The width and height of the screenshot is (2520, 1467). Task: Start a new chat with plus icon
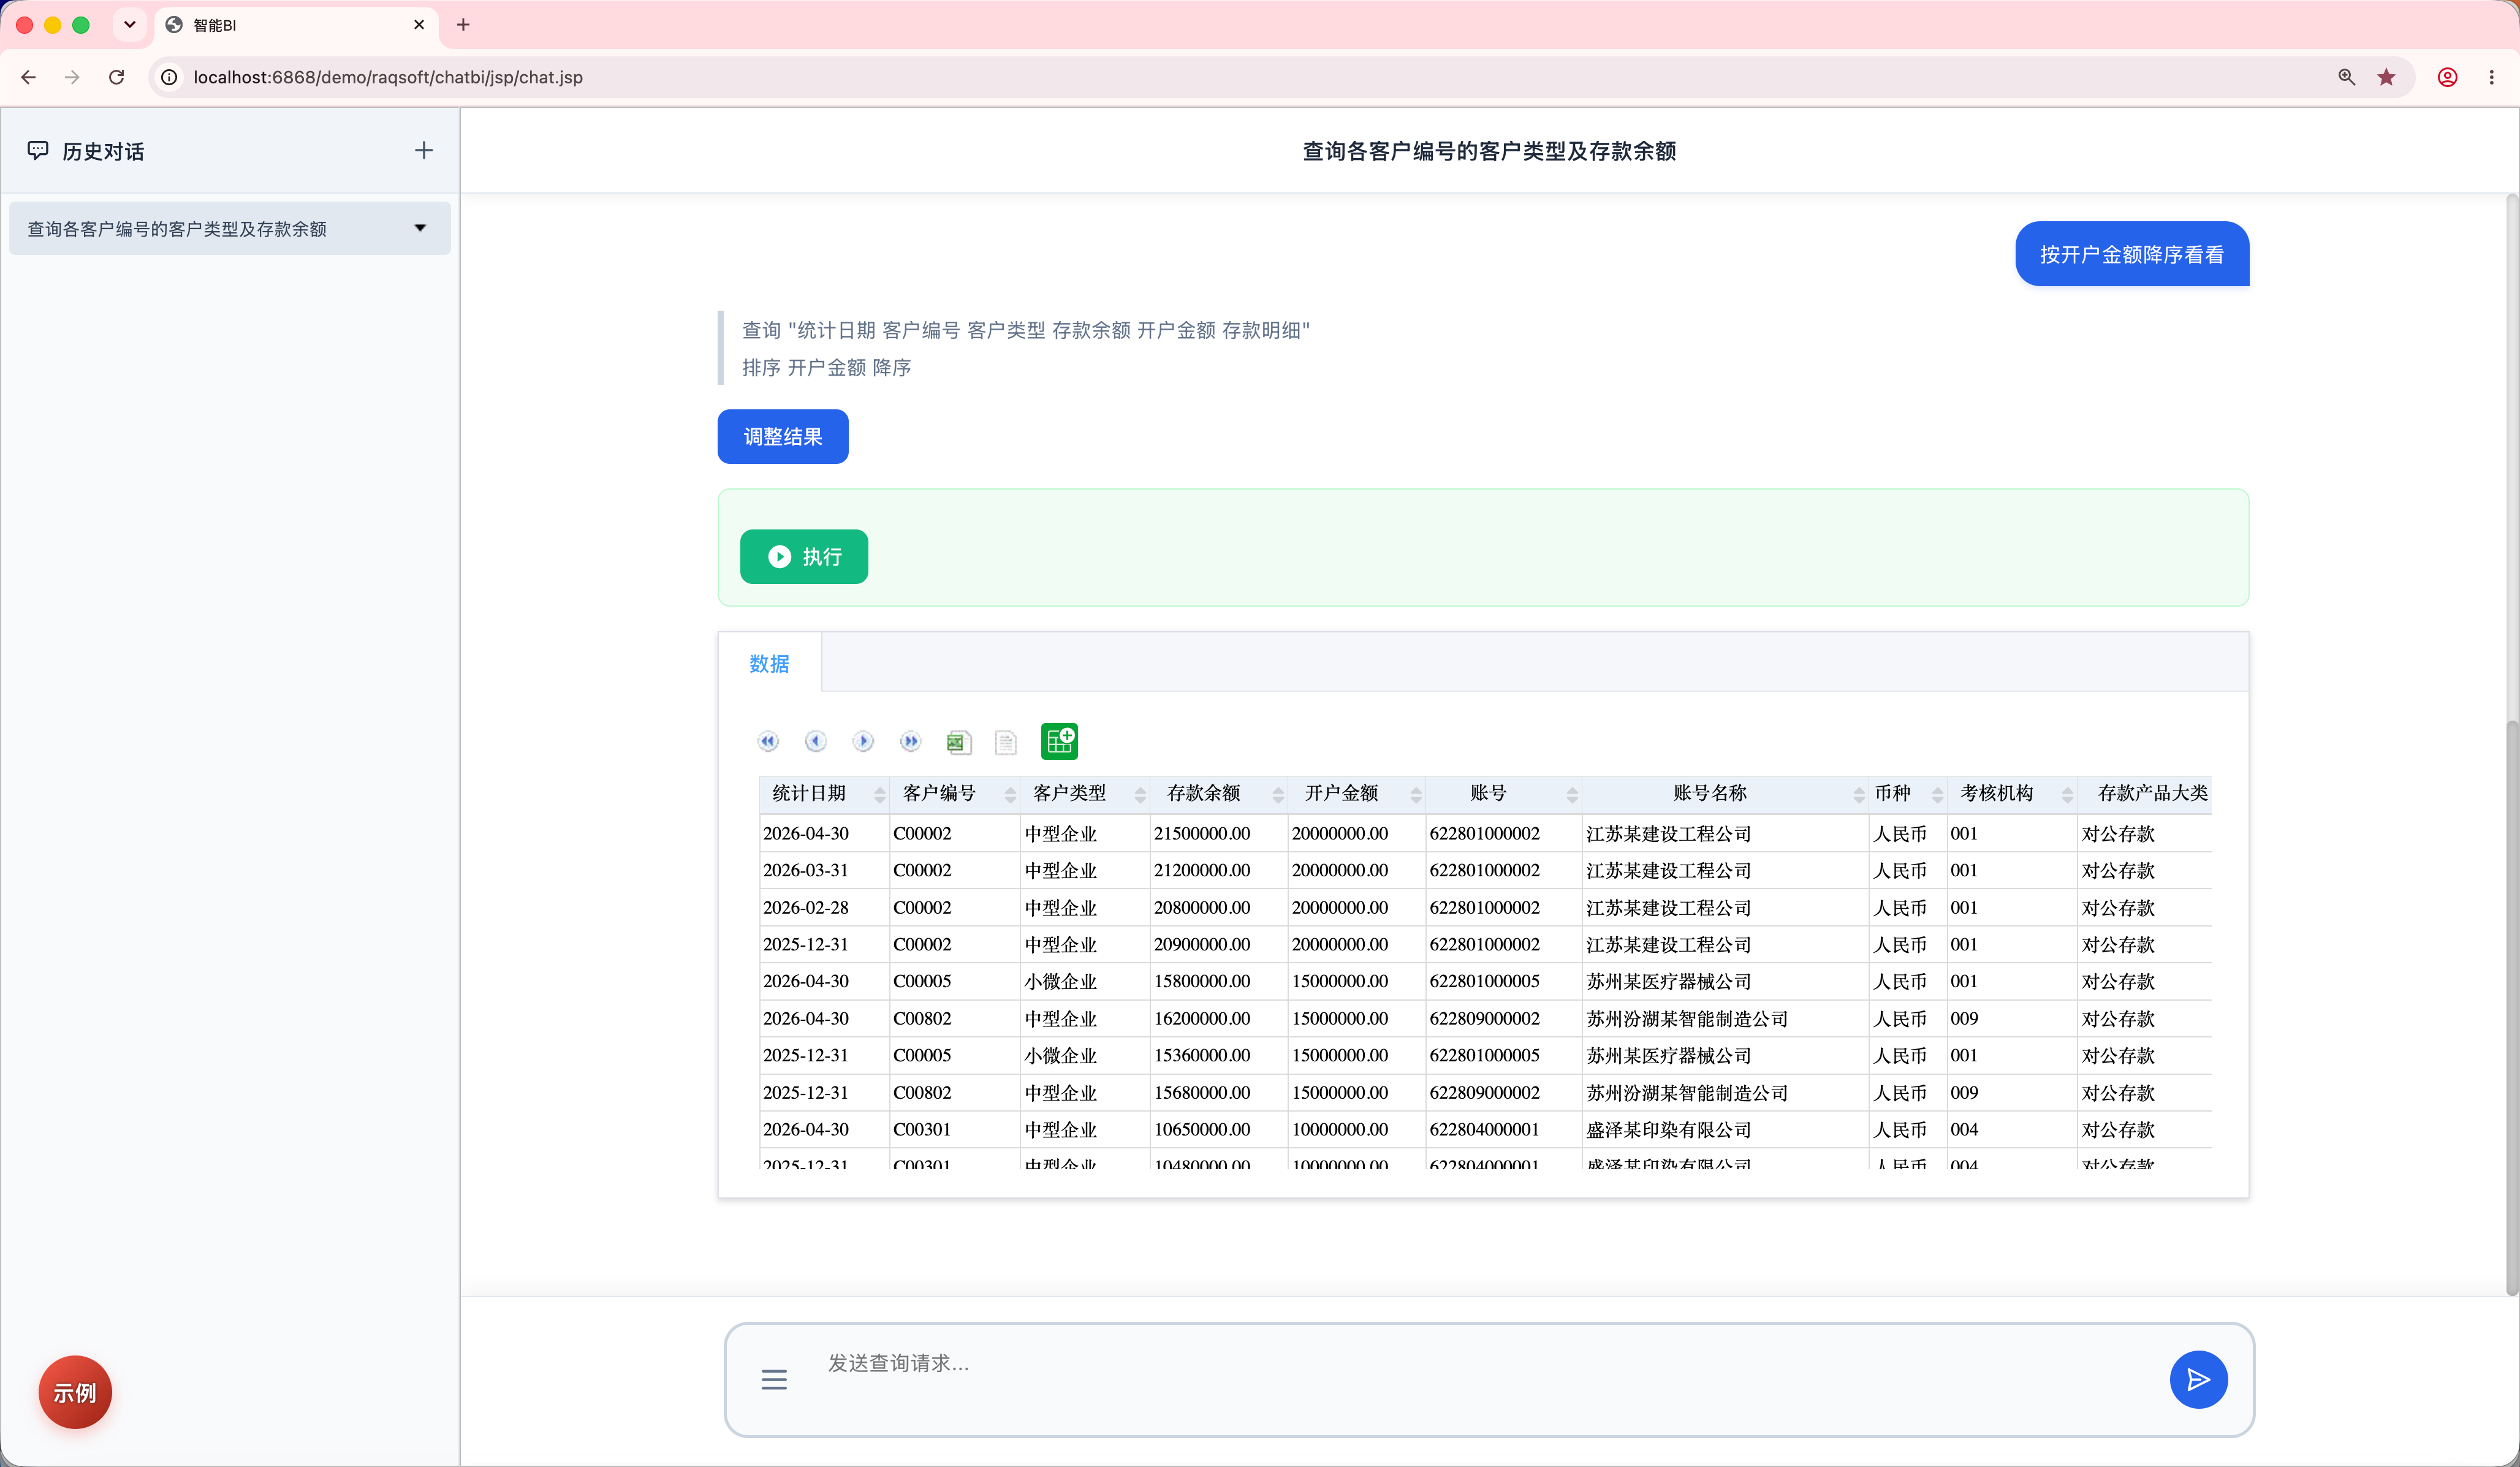tap(424, 150)
